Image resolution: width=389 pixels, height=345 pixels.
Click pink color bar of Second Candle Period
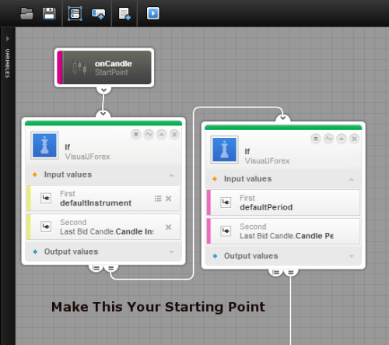[x=209, y=231]
